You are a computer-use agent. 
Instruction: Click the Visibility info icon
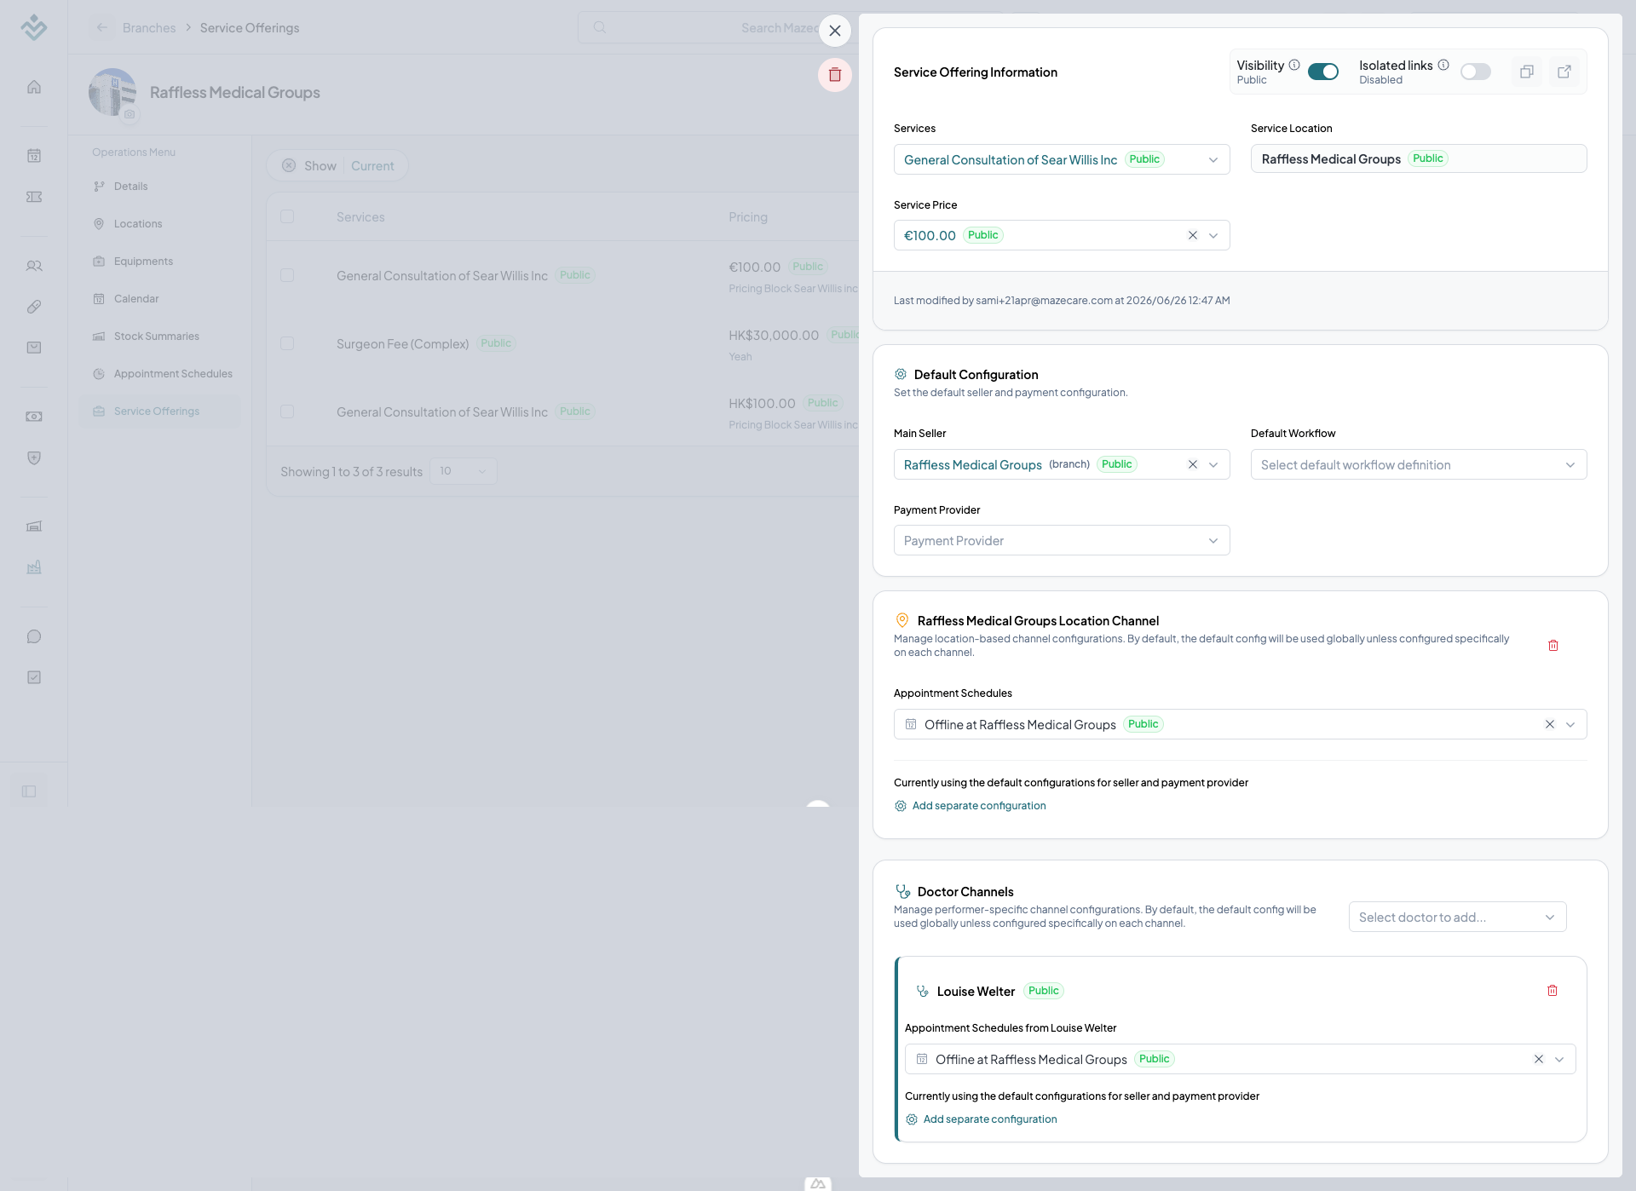point(1294,65)
